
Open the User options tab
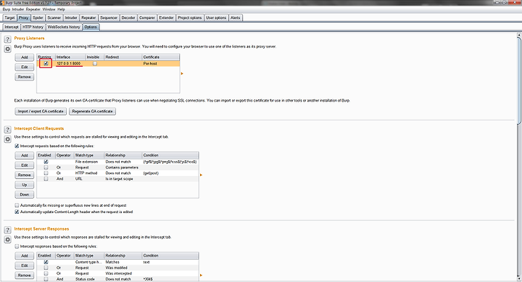point(216,17)
